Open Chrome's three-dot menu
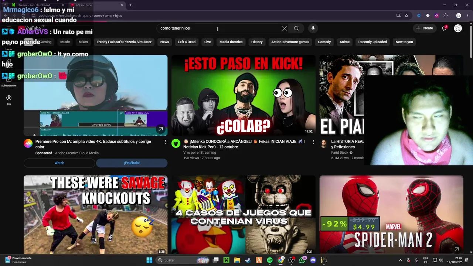Viewport: 473px width, 266px height. click(x=467, y=16)
